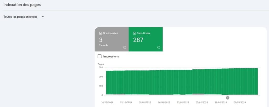Open the 'Toutes les pages envoyées' dropdown arrow
Image resolution: width=269 pixels, height=107 pixels.
click(43, 17)
